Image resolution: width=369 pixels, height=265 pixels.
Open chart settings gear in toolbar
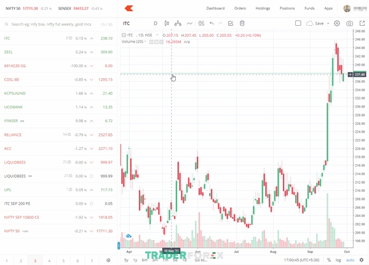337,23
